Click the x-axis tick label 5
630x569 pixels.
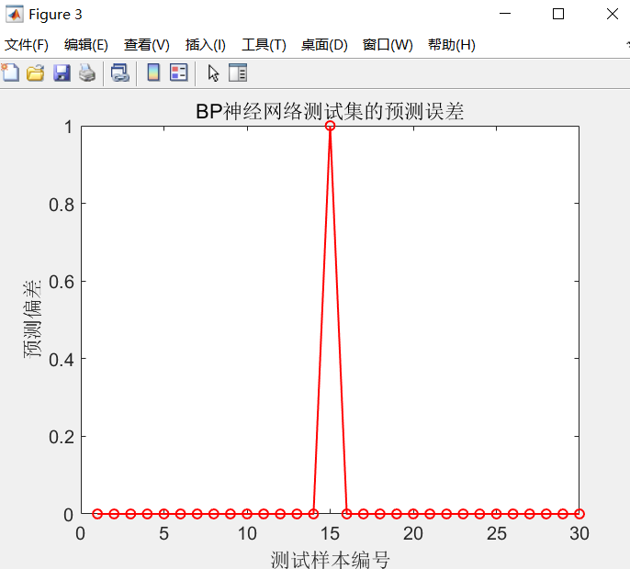point(163,533)
